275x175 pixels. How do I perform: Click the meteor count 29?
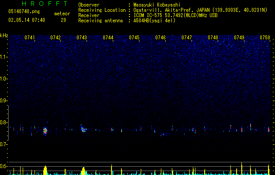pyautogui.click(x=63, y=20)
